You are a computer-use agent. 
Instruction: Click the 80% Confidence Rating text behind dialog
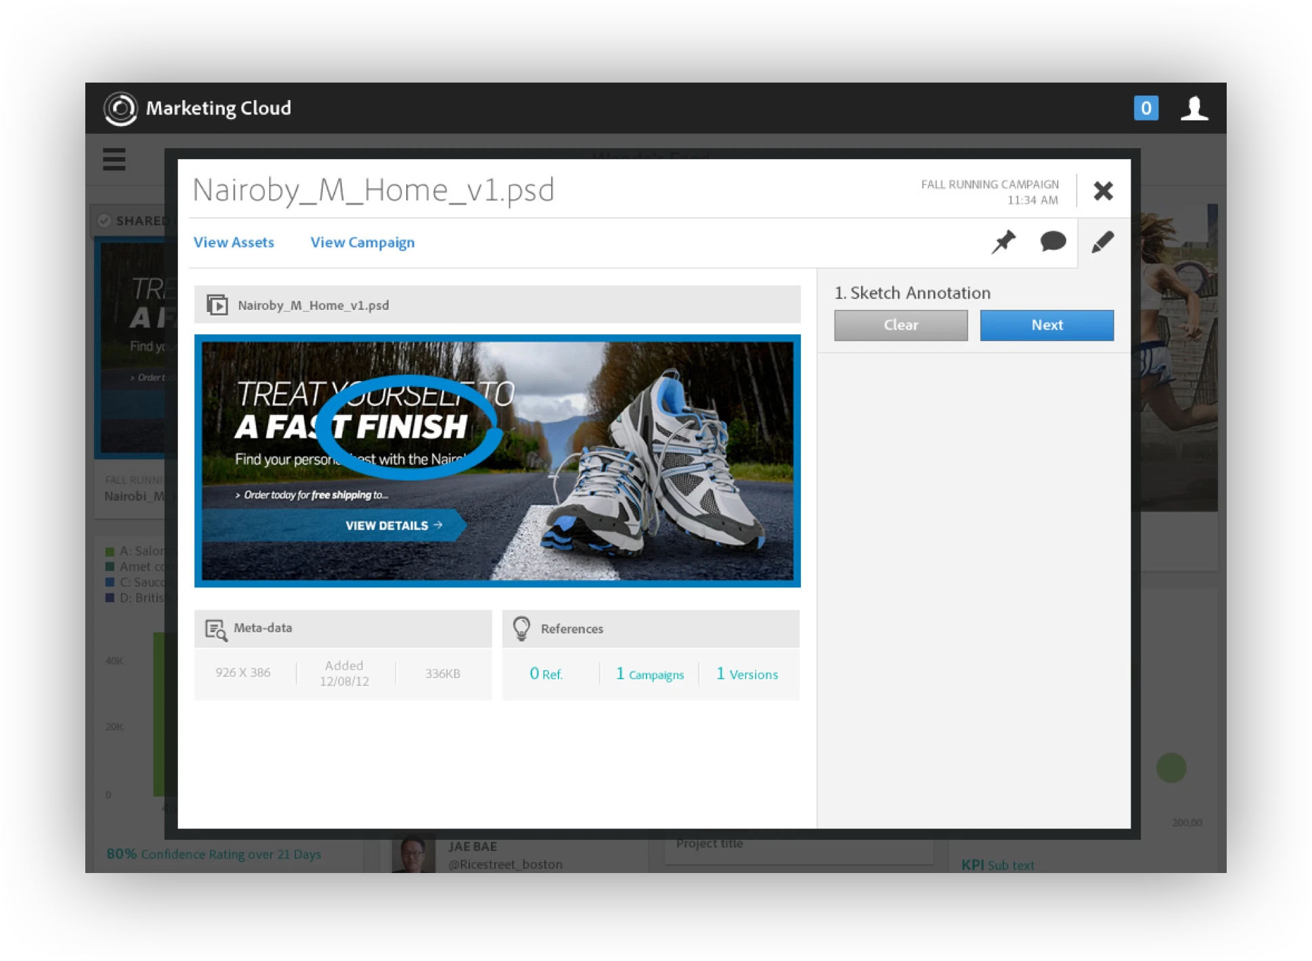214,854
